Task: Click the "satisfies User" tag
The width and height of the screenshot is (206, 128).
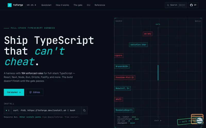Action: click(x=138, y=45)
